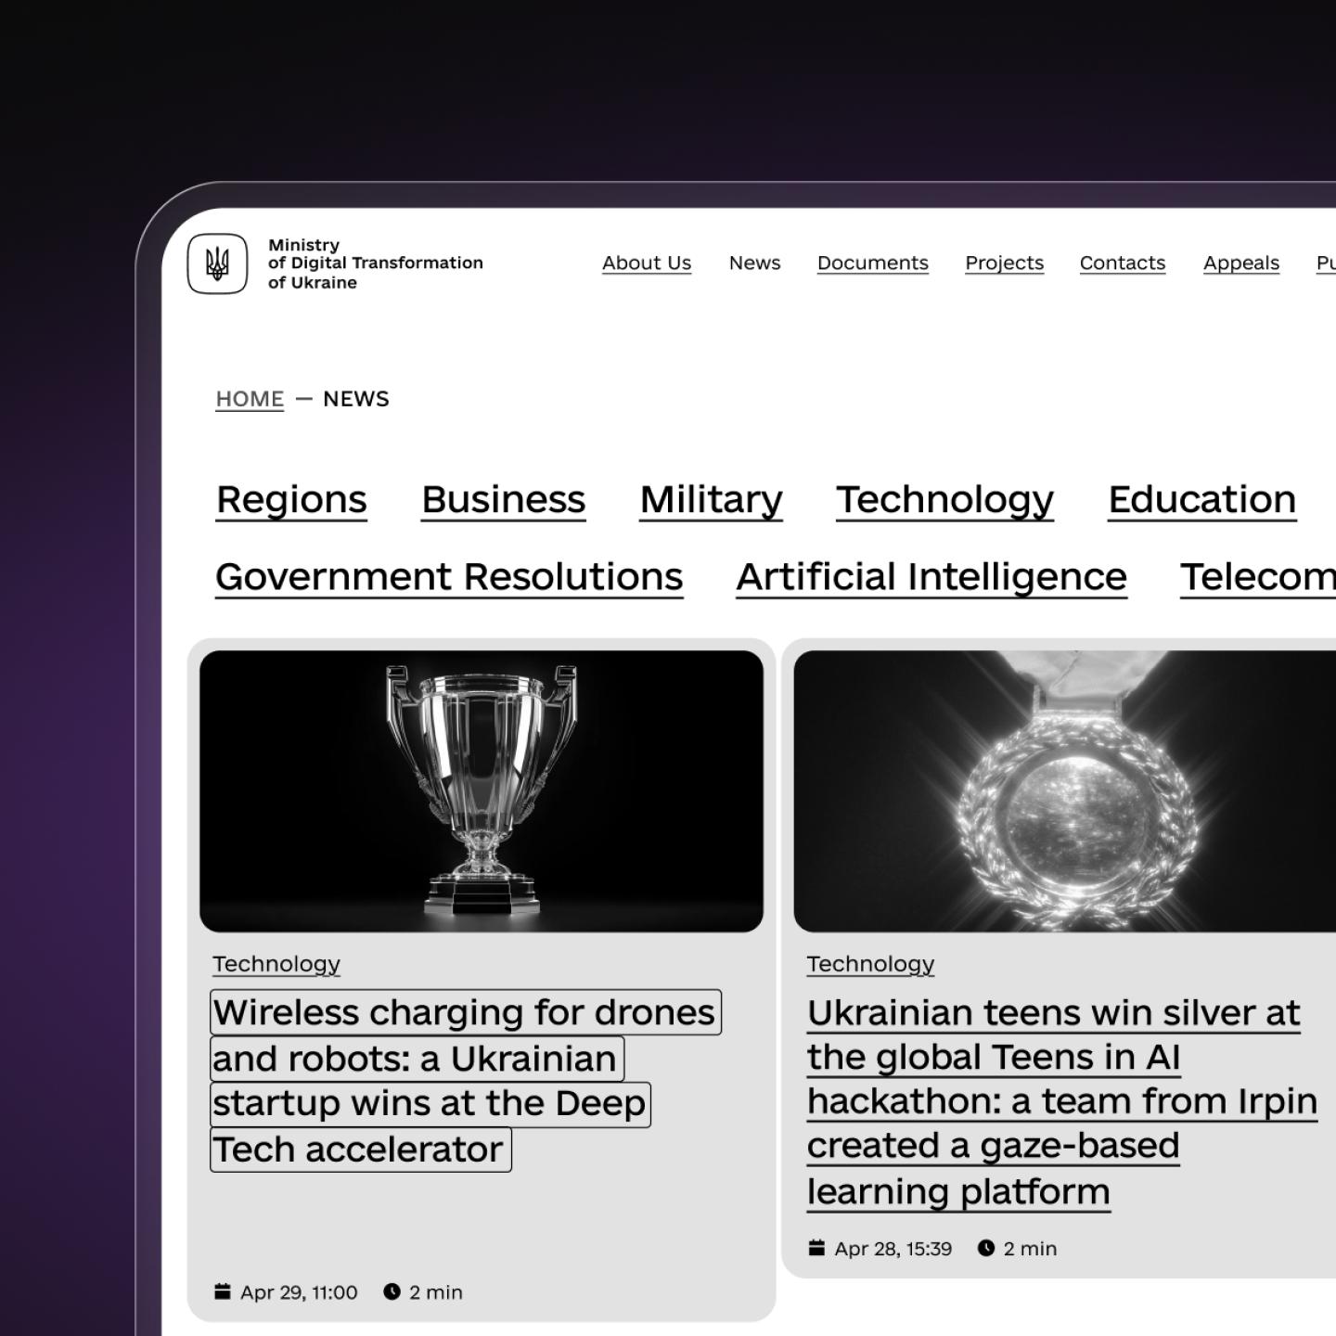The height and width of the screenshot is (1336, 1336).
Task: Click the Apr 28, 15:39 date
Action: tap(893, 1249)
